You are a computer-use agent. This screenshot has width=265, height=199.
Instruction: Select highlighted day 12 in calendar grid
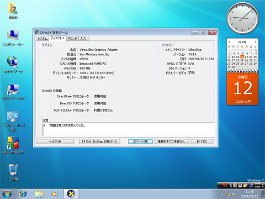click(242, 57)
